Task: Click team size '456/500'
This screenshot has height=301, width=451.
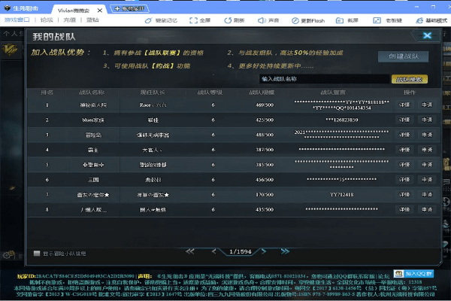Action: (x=265, y=180)
